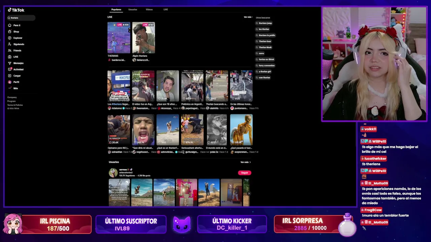The image size is (431, 242).
Task: Click the LIVE TV icon in sidebar
Action: [10, 57]
